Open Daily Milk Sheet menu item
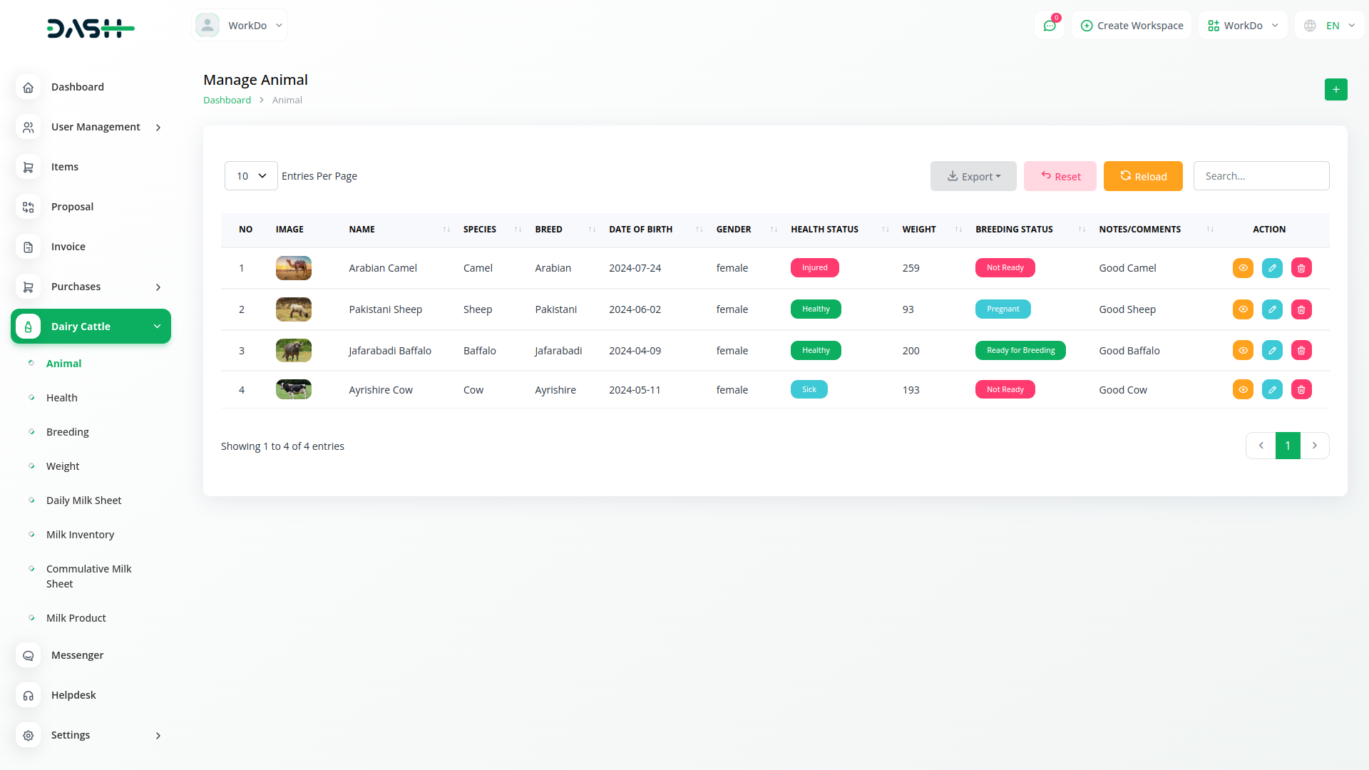 pyautogui.click(x=83, y=500)
